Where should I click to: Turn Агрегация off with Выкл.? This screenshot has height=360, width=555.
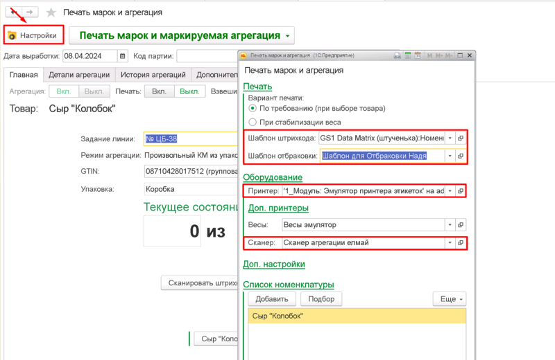tap(94, 91)
